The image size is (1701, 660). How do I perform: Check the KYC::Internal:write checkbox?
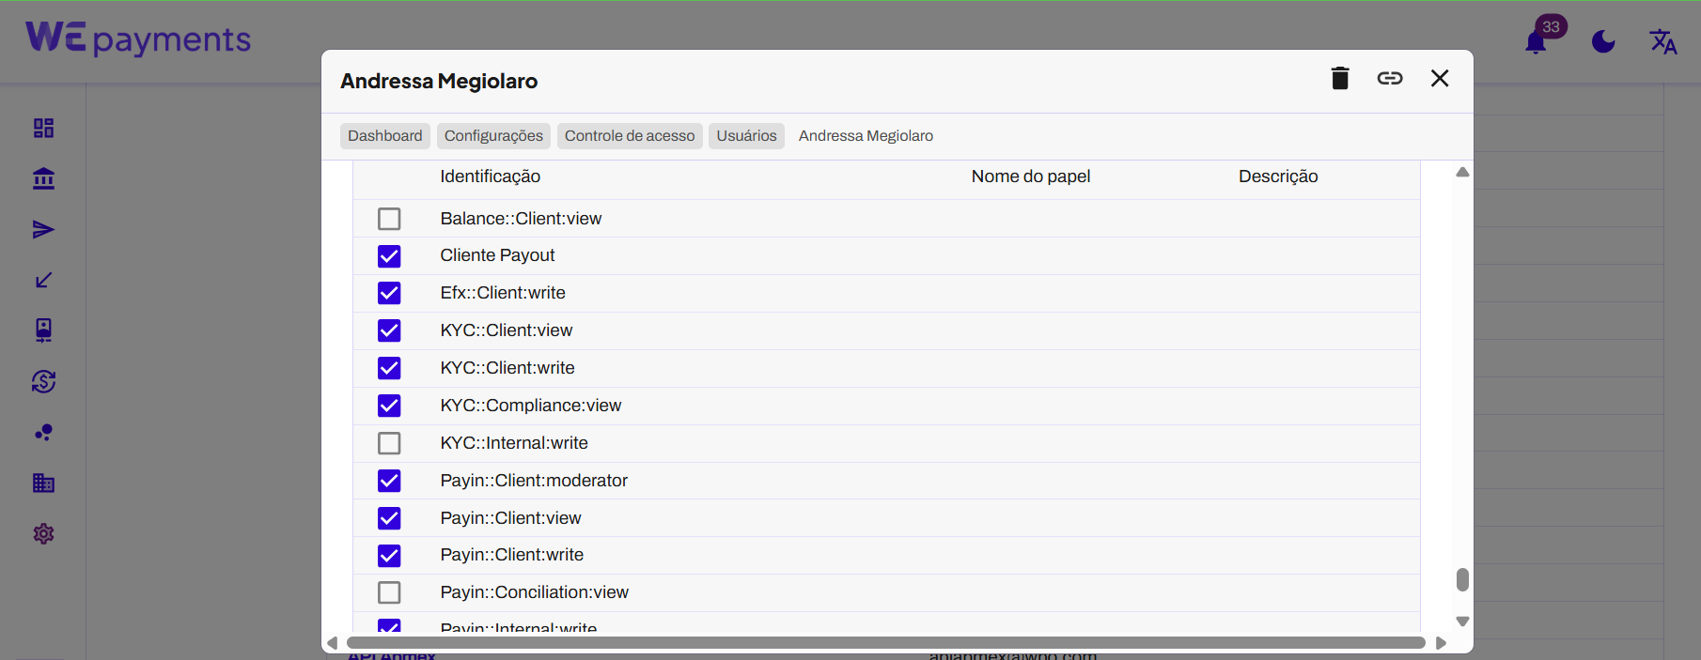click(389, 443)
